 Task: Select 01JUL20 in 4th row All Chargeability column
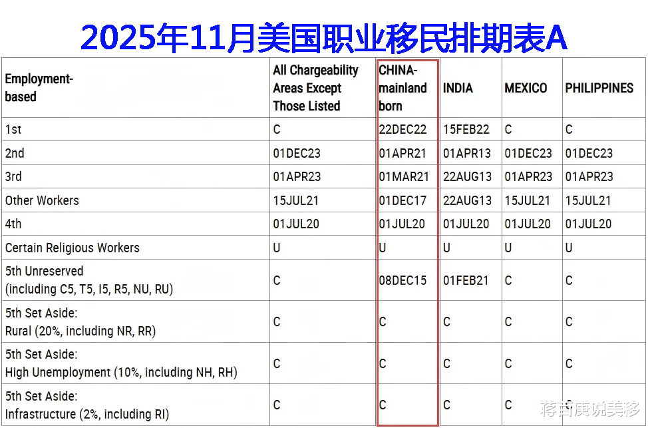(296, 224)
